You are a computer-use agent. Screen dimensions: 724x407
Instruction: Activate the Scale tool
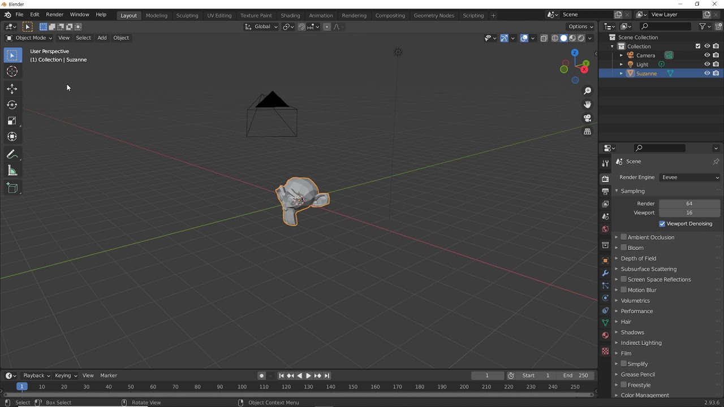coord(12,120)
